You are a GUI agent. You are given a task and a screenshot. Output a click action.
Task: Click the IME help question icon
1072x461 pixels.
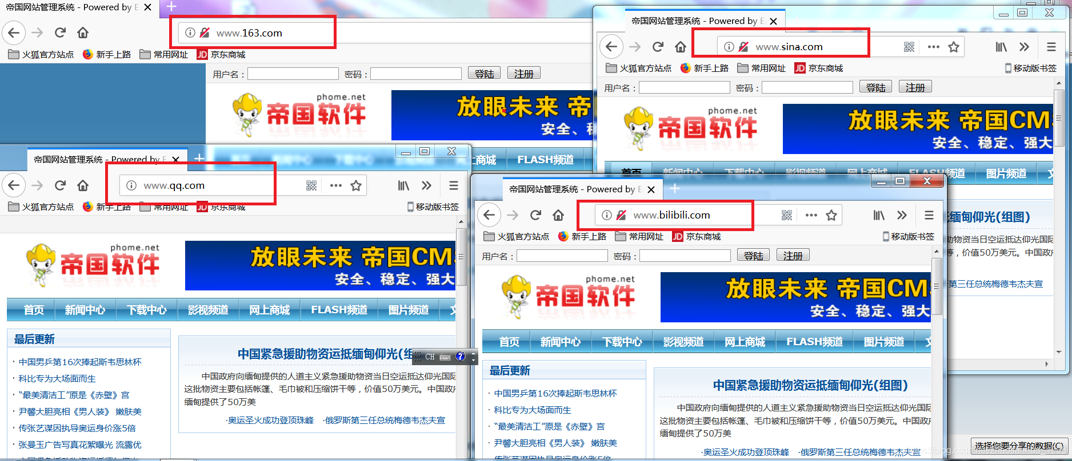click(x=460, y=357)
